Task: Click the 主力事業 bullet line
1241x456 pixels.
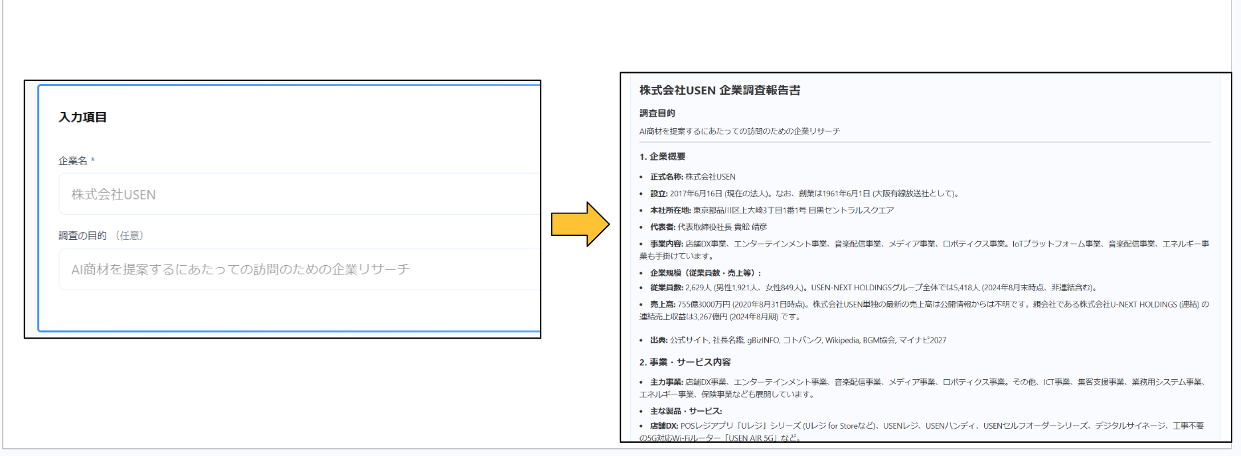Action: 923,388
